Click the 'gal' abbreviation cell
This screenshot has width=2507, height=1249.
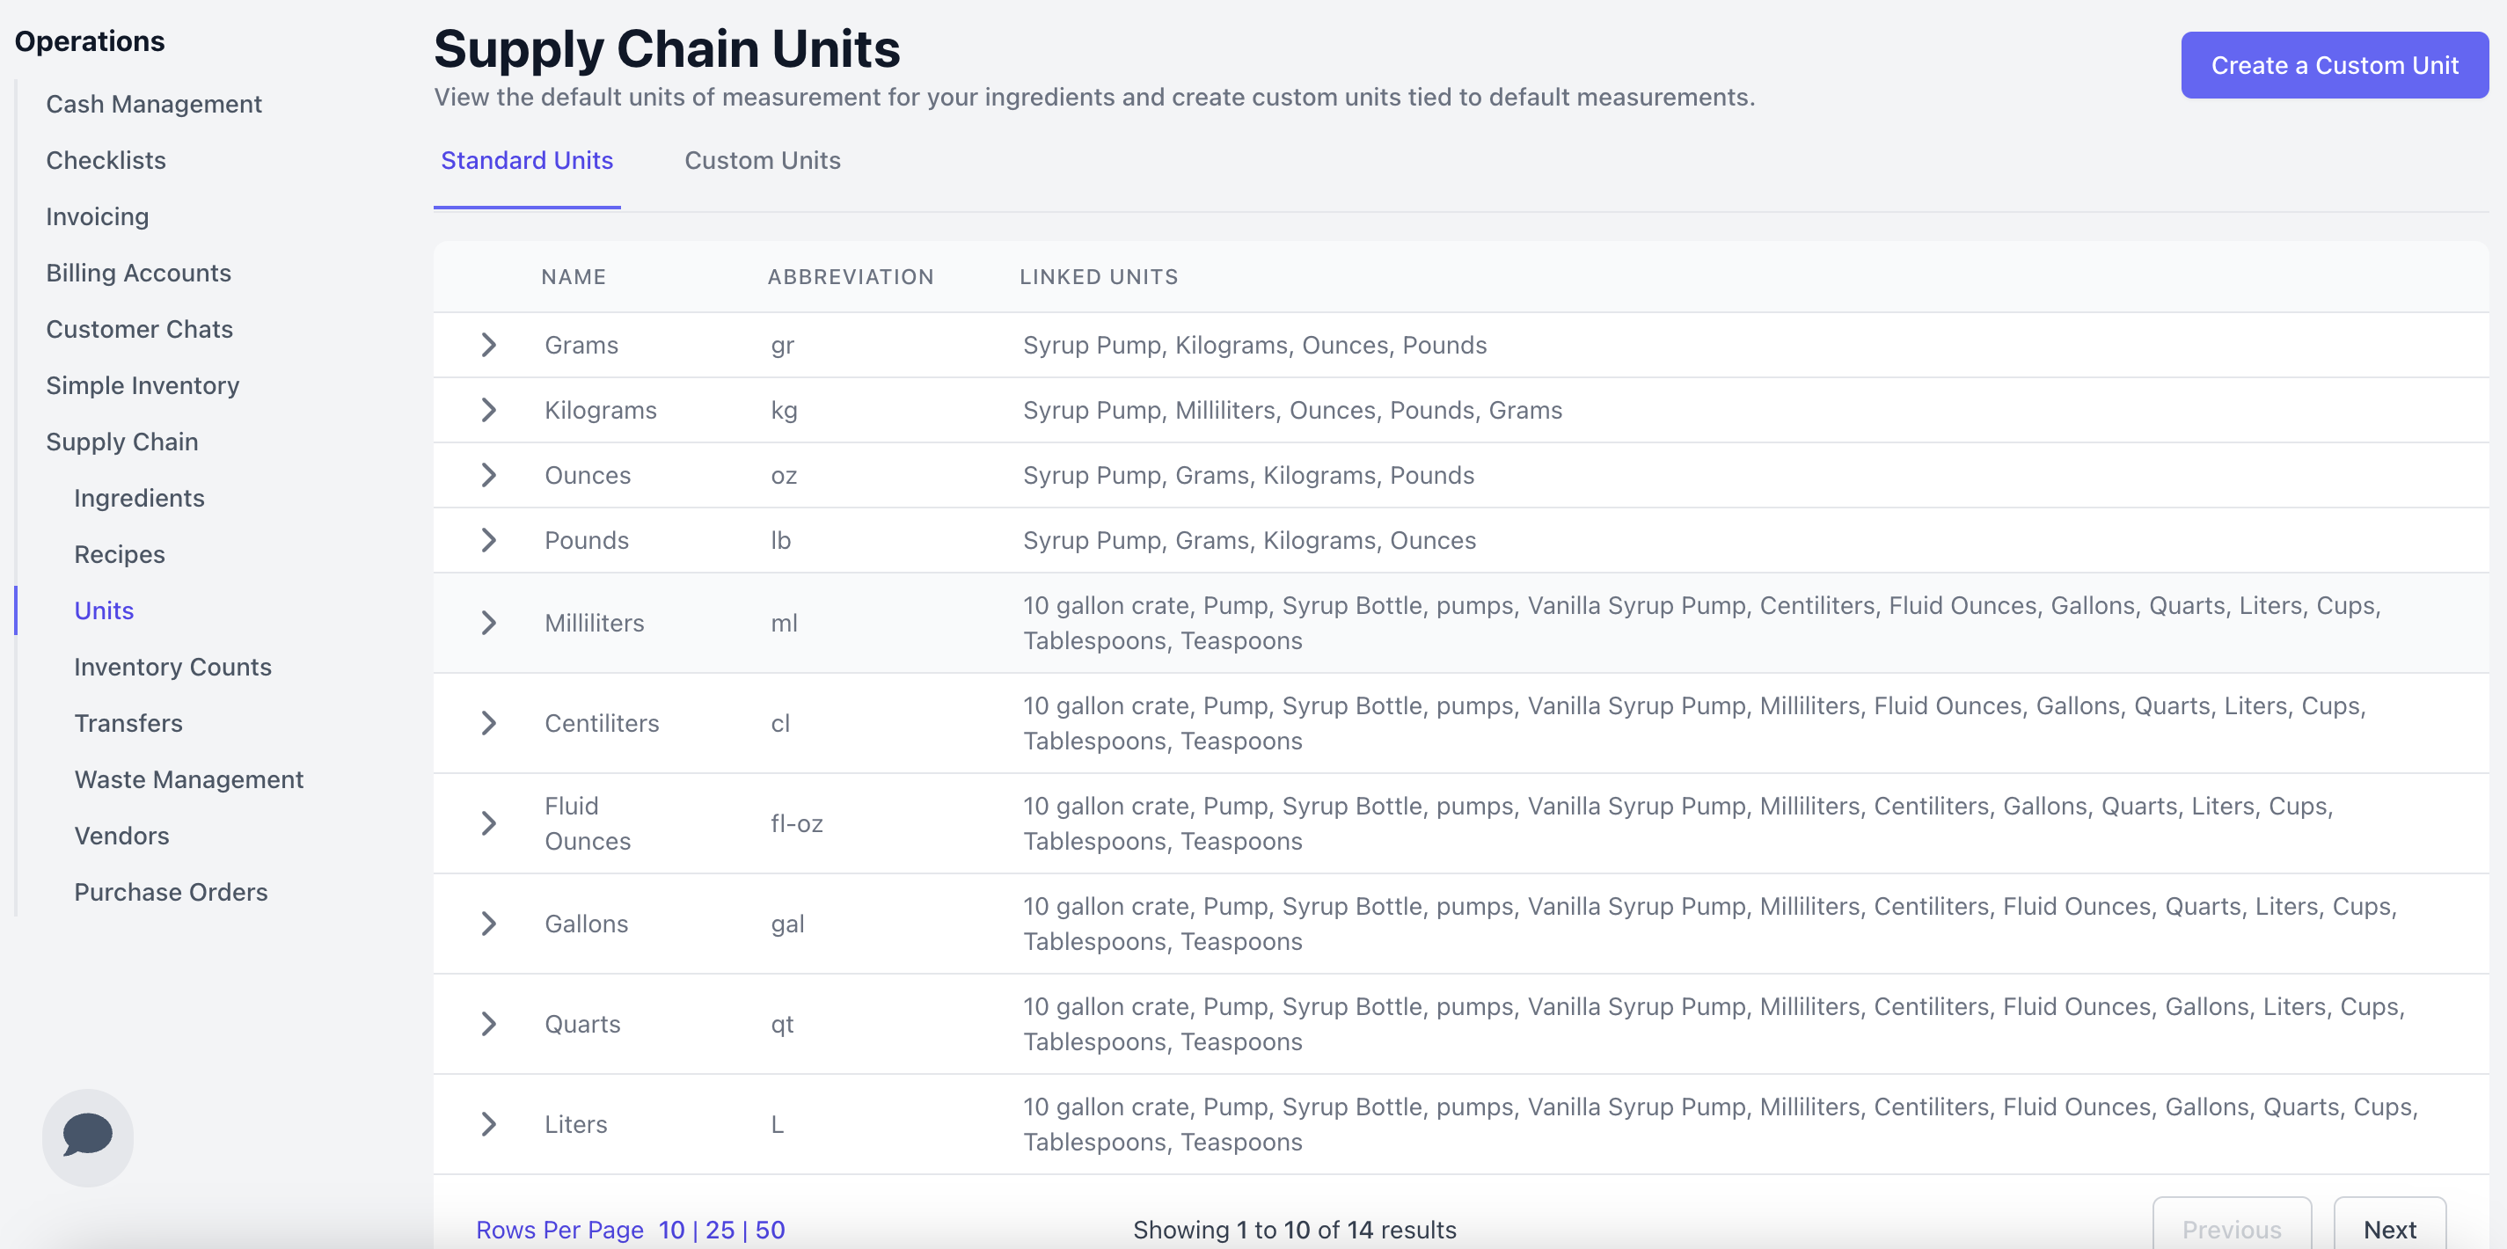[x=787, y=924]
